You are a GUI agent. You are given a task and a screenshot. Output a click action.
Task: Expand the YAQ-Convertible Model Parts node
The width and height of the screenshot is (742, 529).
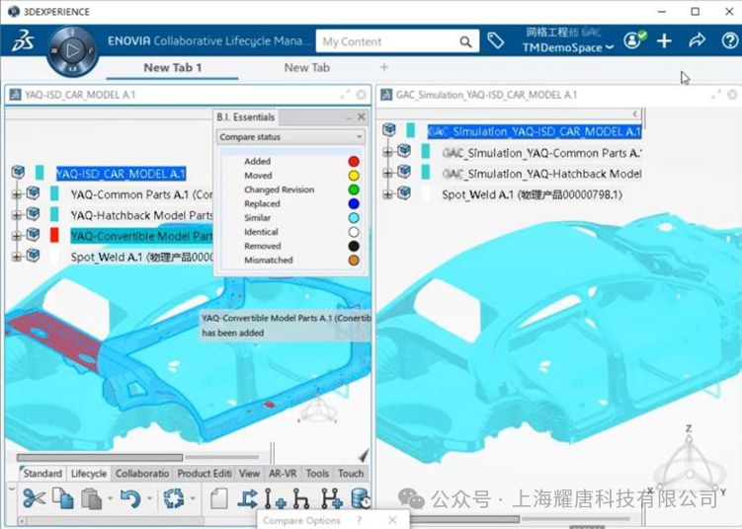pos(17,236)
